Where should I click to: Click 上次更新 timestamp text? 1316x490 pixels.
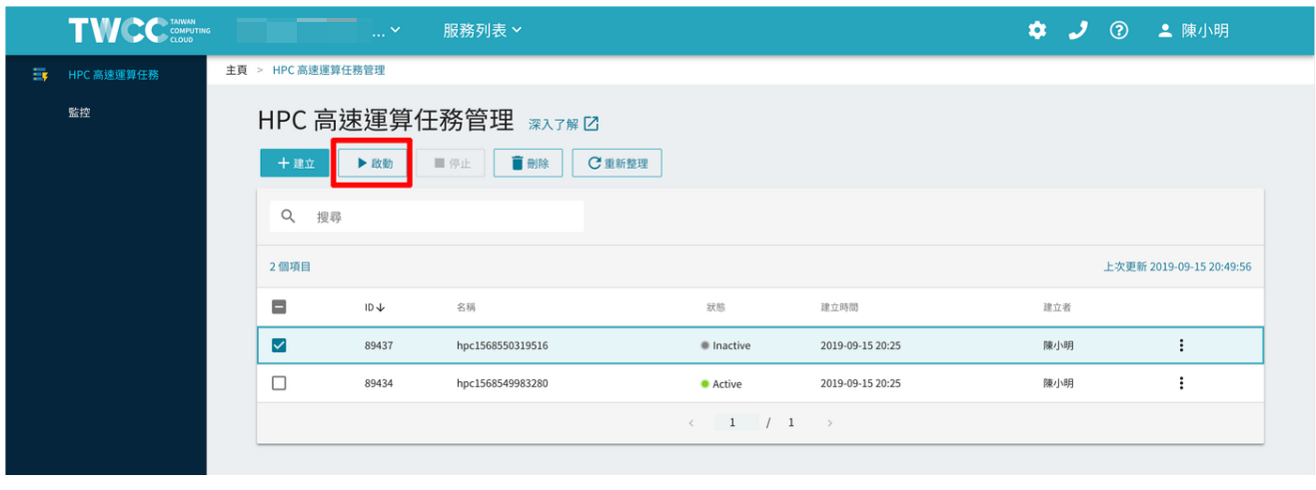(x=1177, y=267)
